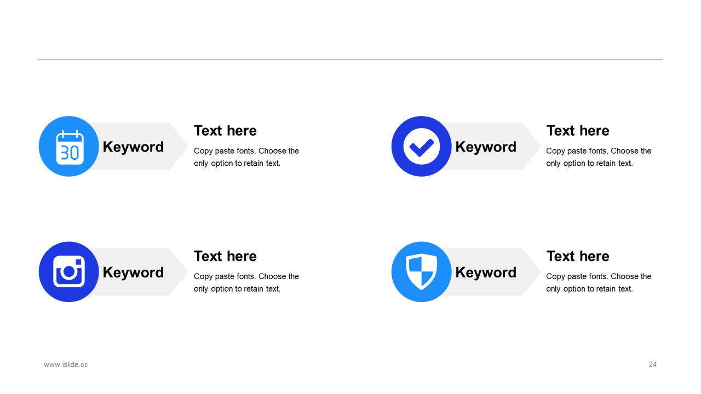
Task: Click the Copy paste fonts paragraph by the camera banner
Action: pyautogui.click(x=246, y=282)
